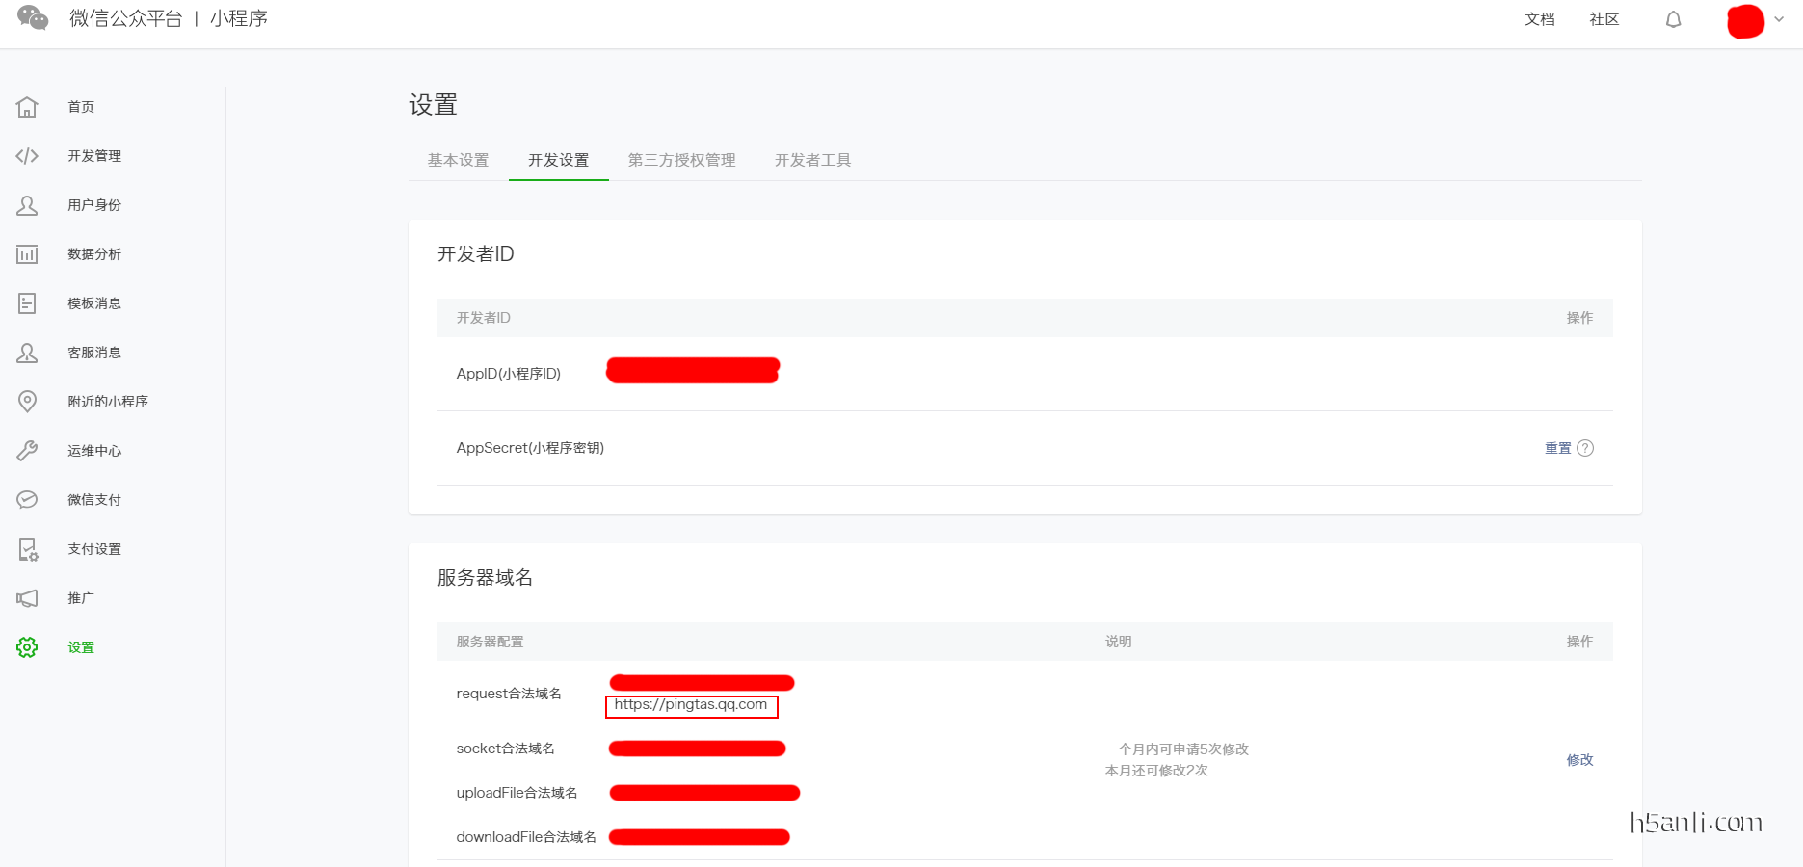Open the 社区 link in header
This screenshot has height=867, width=1803.
pos(1604,19)
